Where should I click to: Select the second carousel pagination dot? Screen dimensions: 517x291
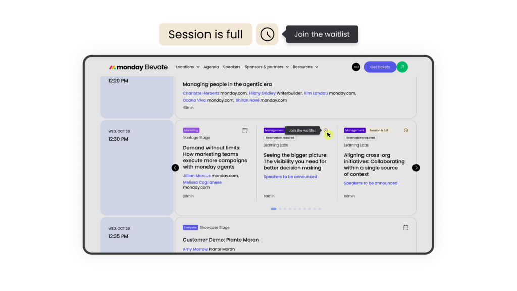(x=280, y=209)
